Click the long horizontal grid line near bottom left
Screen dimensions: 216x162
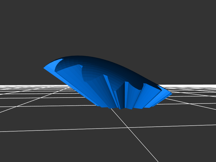[40, 130]
